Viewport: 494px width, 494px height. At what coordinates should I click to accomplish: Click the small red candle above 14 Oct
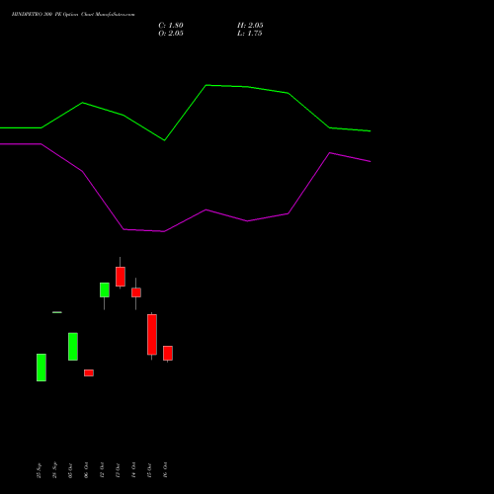point(136,292)
